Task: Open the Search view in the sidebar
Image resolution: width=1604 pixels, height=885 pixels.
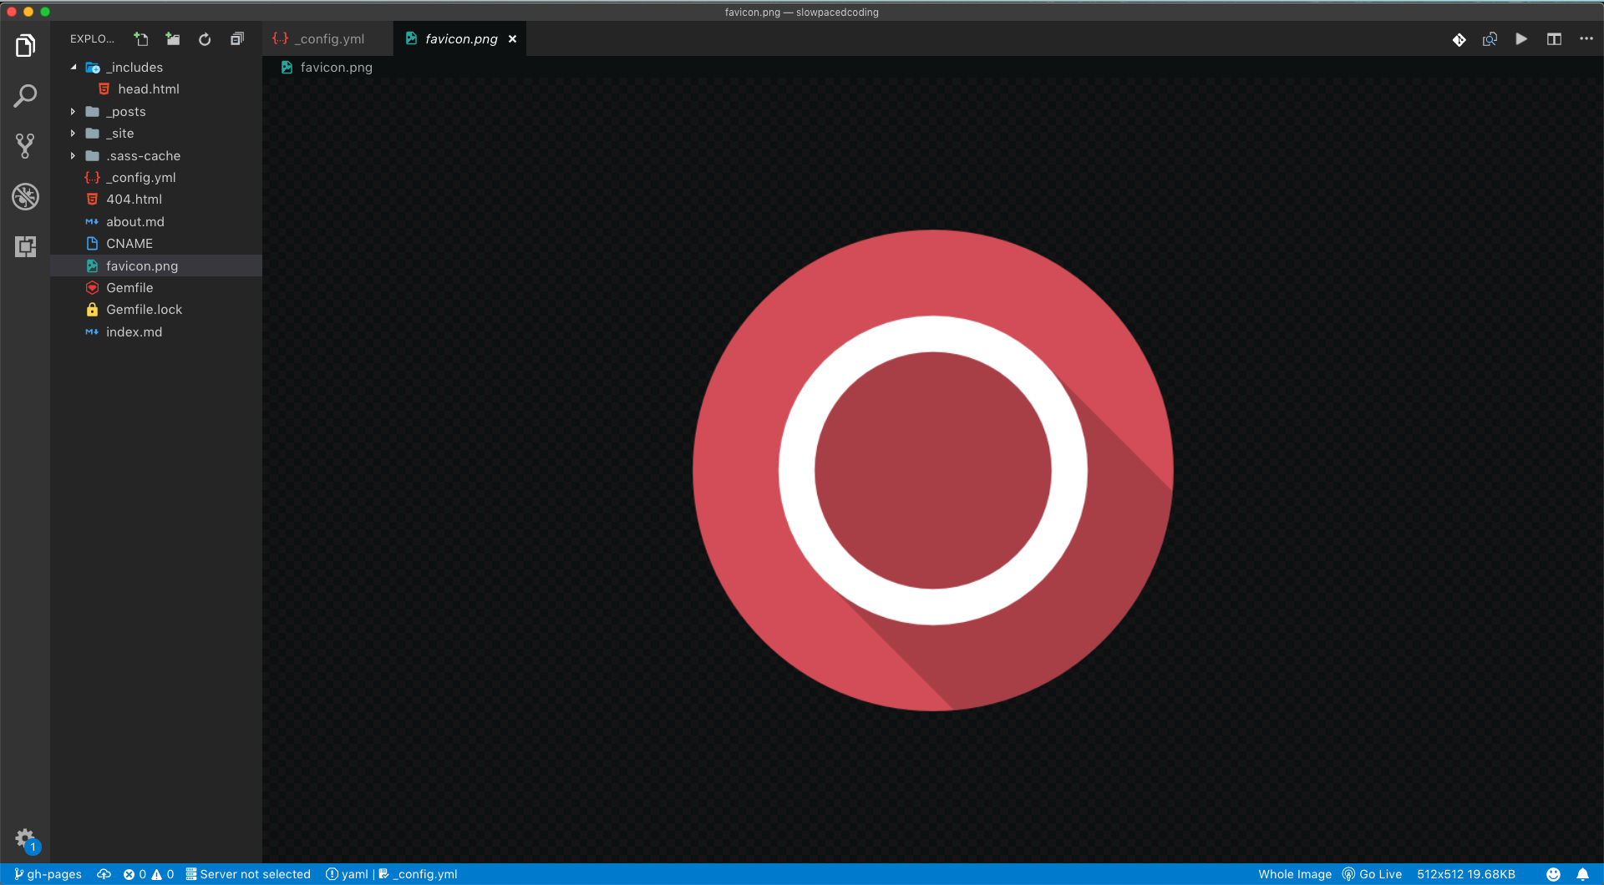Action: click(x=25, y=96)
